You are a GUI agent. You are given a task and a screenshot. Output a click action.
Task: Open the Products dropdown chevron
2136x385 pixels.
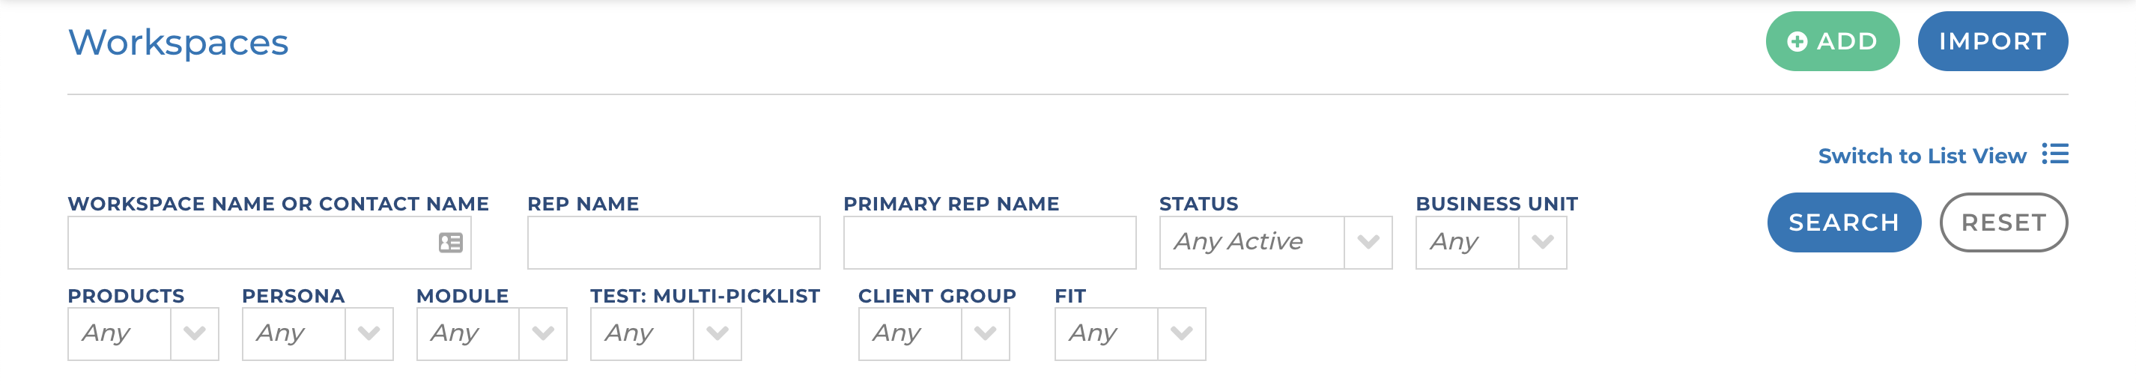pyautogui.click(x=194, y=333)
